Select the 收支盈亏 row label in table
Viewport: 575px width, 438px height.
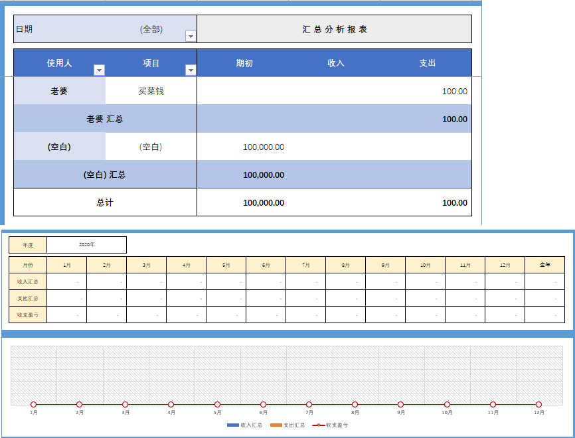click(28, 315)
